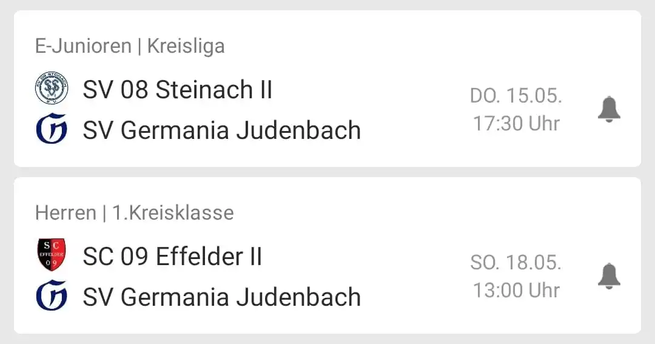Open match date DO. 15.05.
The height and width of the screenshot is (344, 655).
(x=516, y=96)
